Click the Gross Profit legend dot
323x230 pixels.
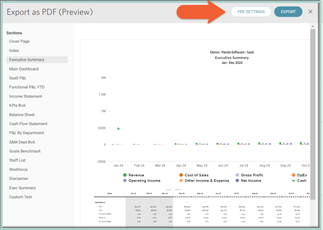tap(237, 175)
